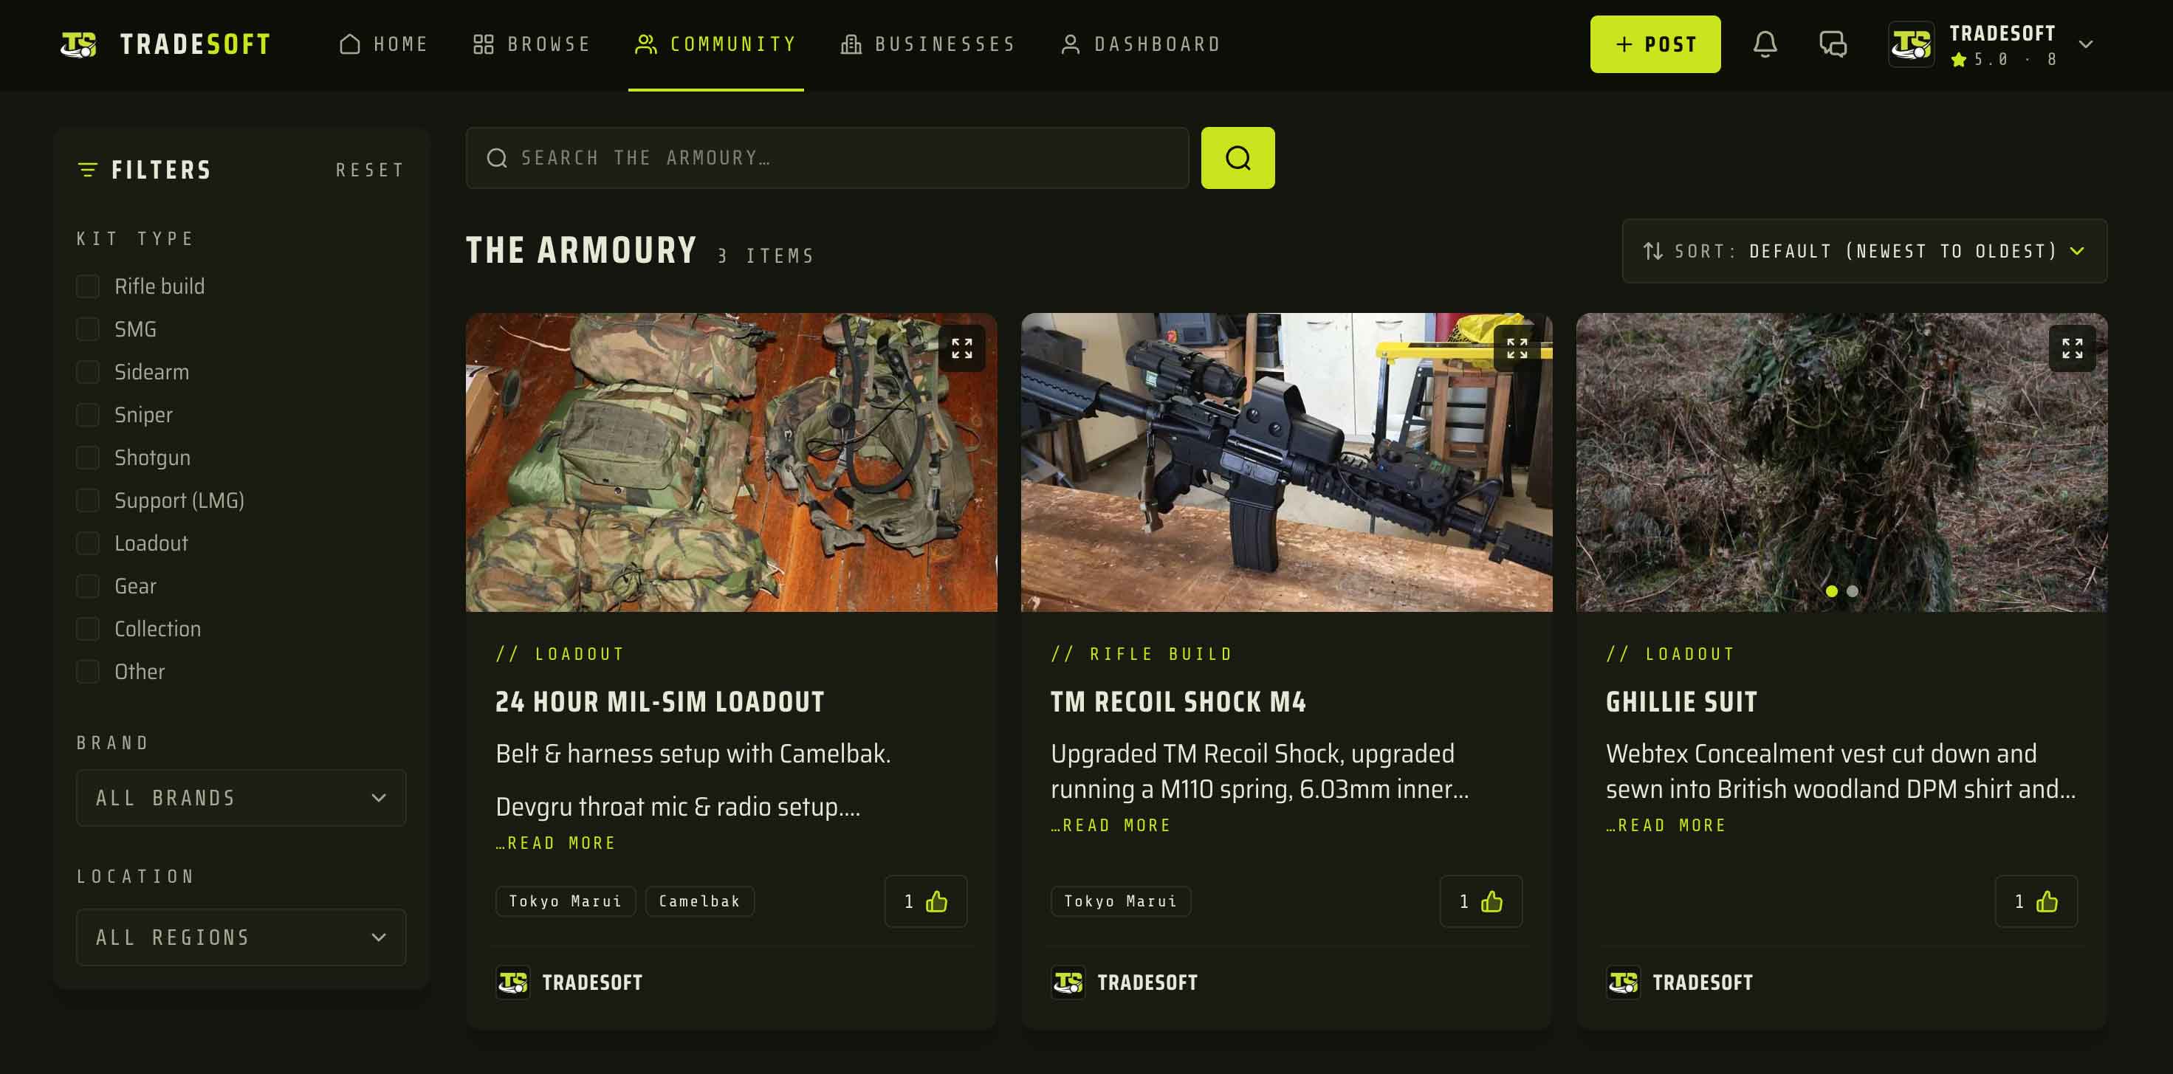Open the notifications bell
The width and height of the screenshot is (2173, 1074).
(x=1765, y=44)
